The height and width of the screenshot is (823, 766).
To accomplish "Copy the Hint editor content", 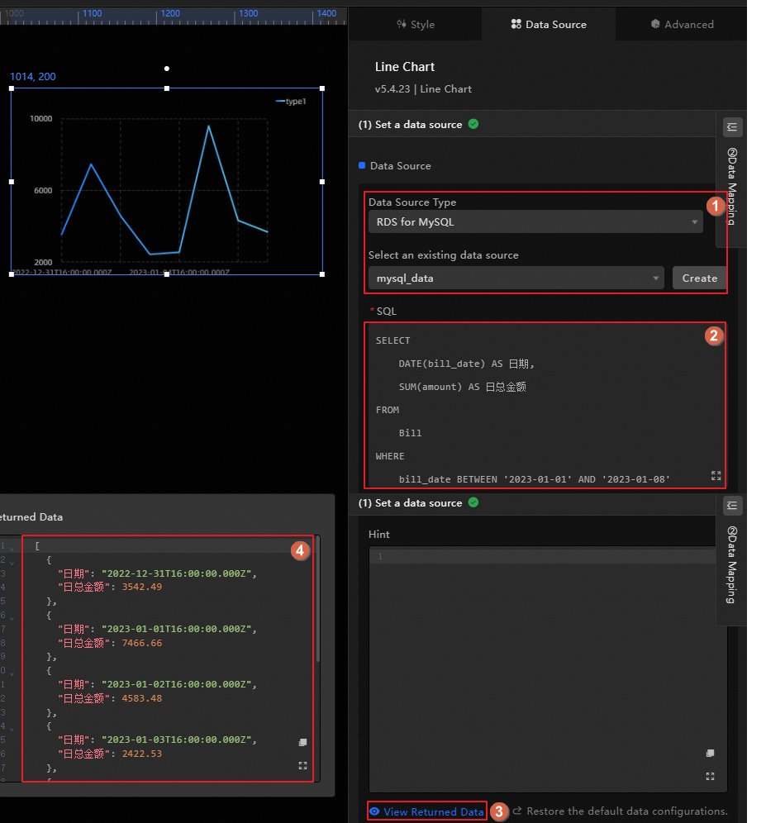I will click(x=710, y=754).
